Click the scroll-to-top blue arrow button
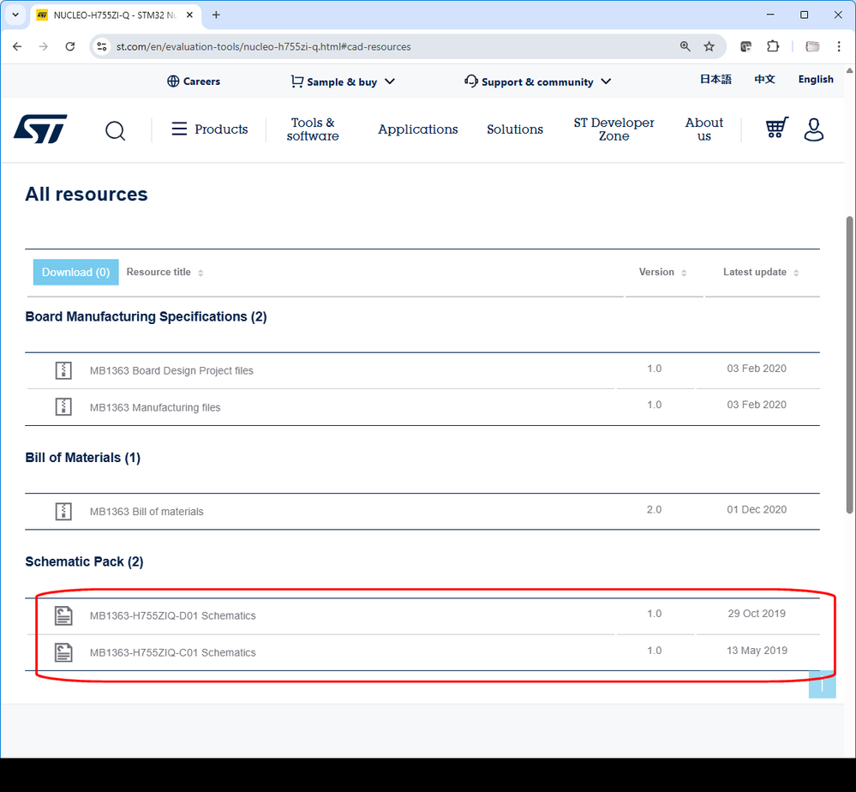This screenshot has height=792, width=856. point(822,684)
